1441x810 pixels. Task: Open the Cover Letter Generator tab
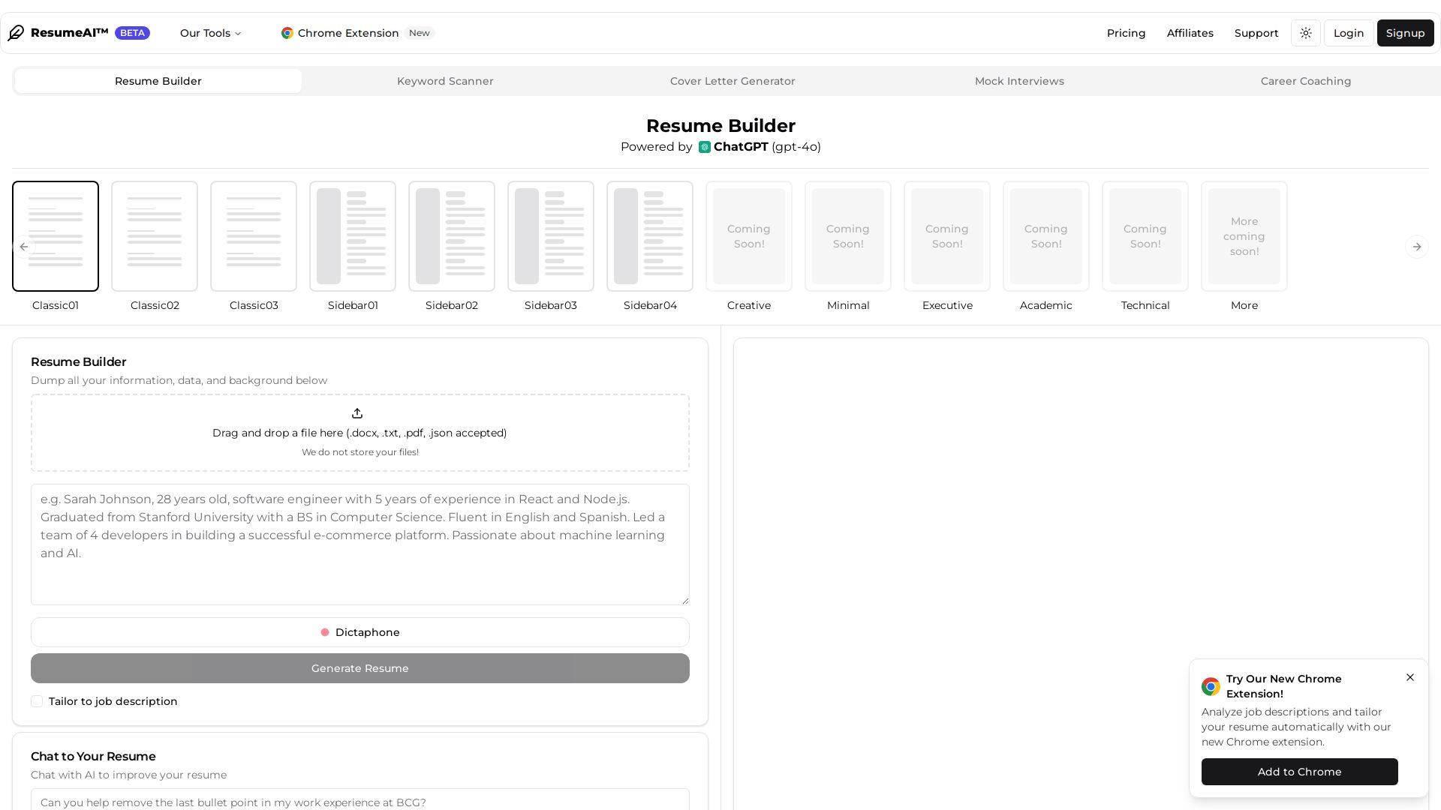(x=733, y=81)
